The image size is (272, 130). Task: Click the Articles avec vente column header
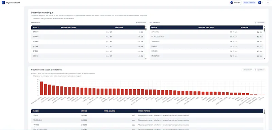point(206,28)
